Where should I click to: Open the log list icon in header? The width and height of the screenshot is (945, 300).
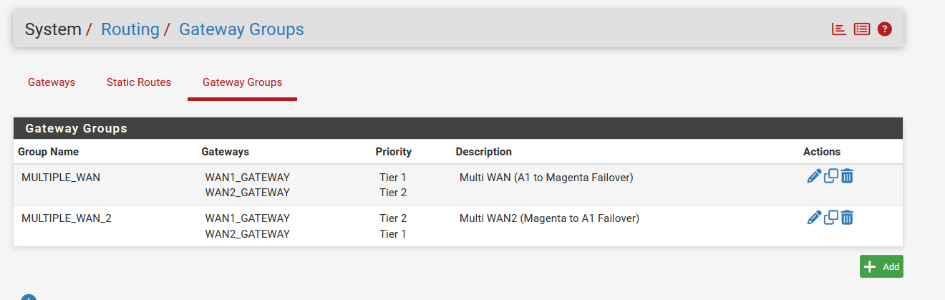pyautogui.click(x=862, y=29)
